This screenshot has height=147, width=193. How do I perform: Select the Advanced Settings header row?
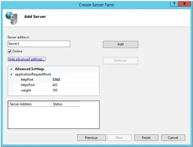[x=54, y=69]
